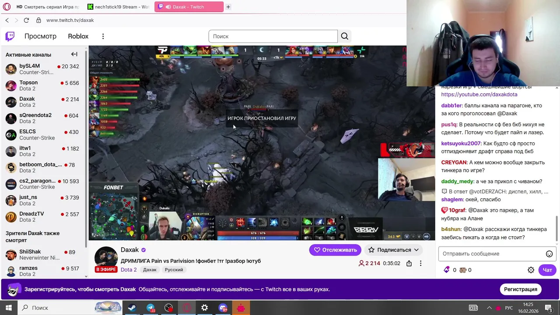Click the search magnifier button

tap(345, 36)
